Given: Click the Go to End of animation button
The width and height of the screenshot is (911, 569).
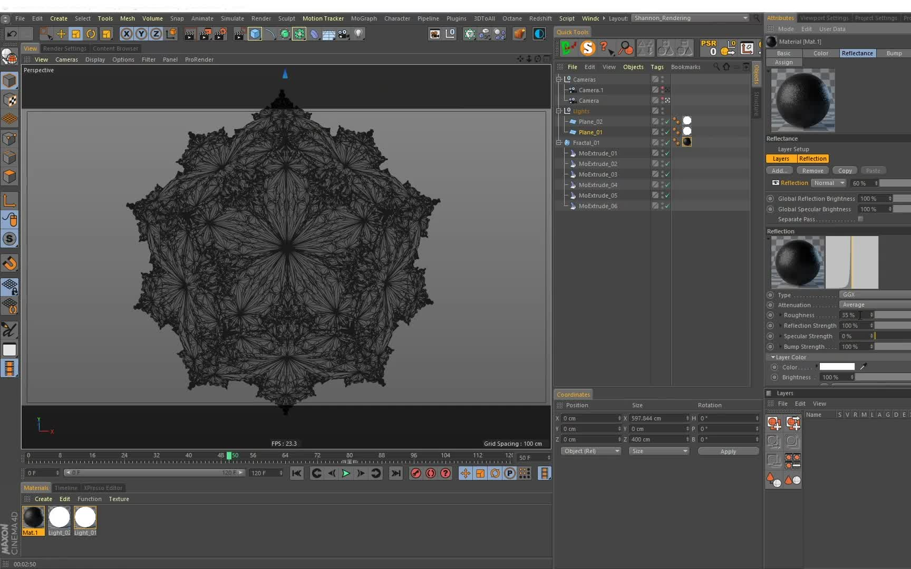Looking at the screenshot, I should coord(396,473).
